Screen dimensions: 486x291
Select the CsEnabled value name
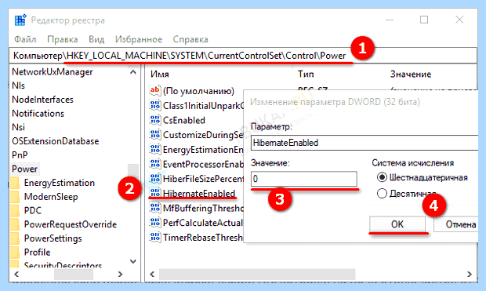pos(183,120)
